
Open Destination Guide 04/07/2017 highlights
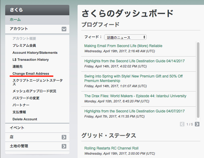(x=134, y=111)
